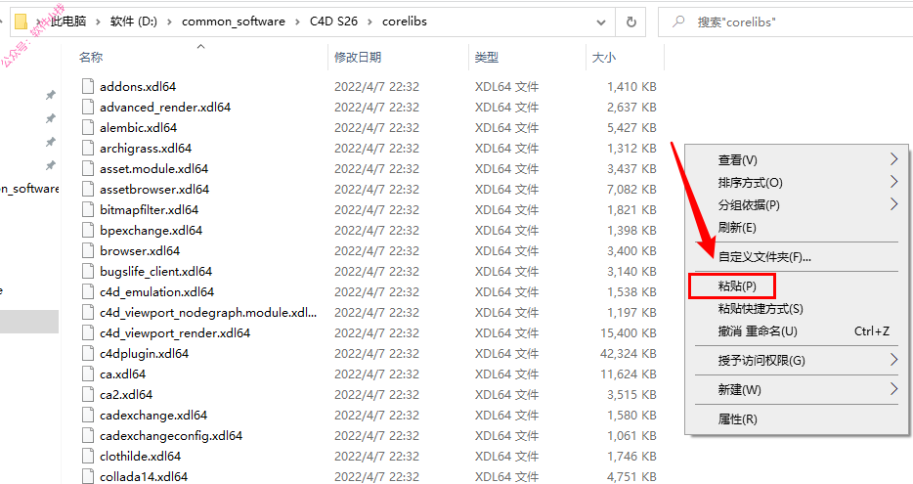Screen dimensions: 913x484
Task: Click the advanced_render.xdl64 file icon
Action: [x=88, y=107]
